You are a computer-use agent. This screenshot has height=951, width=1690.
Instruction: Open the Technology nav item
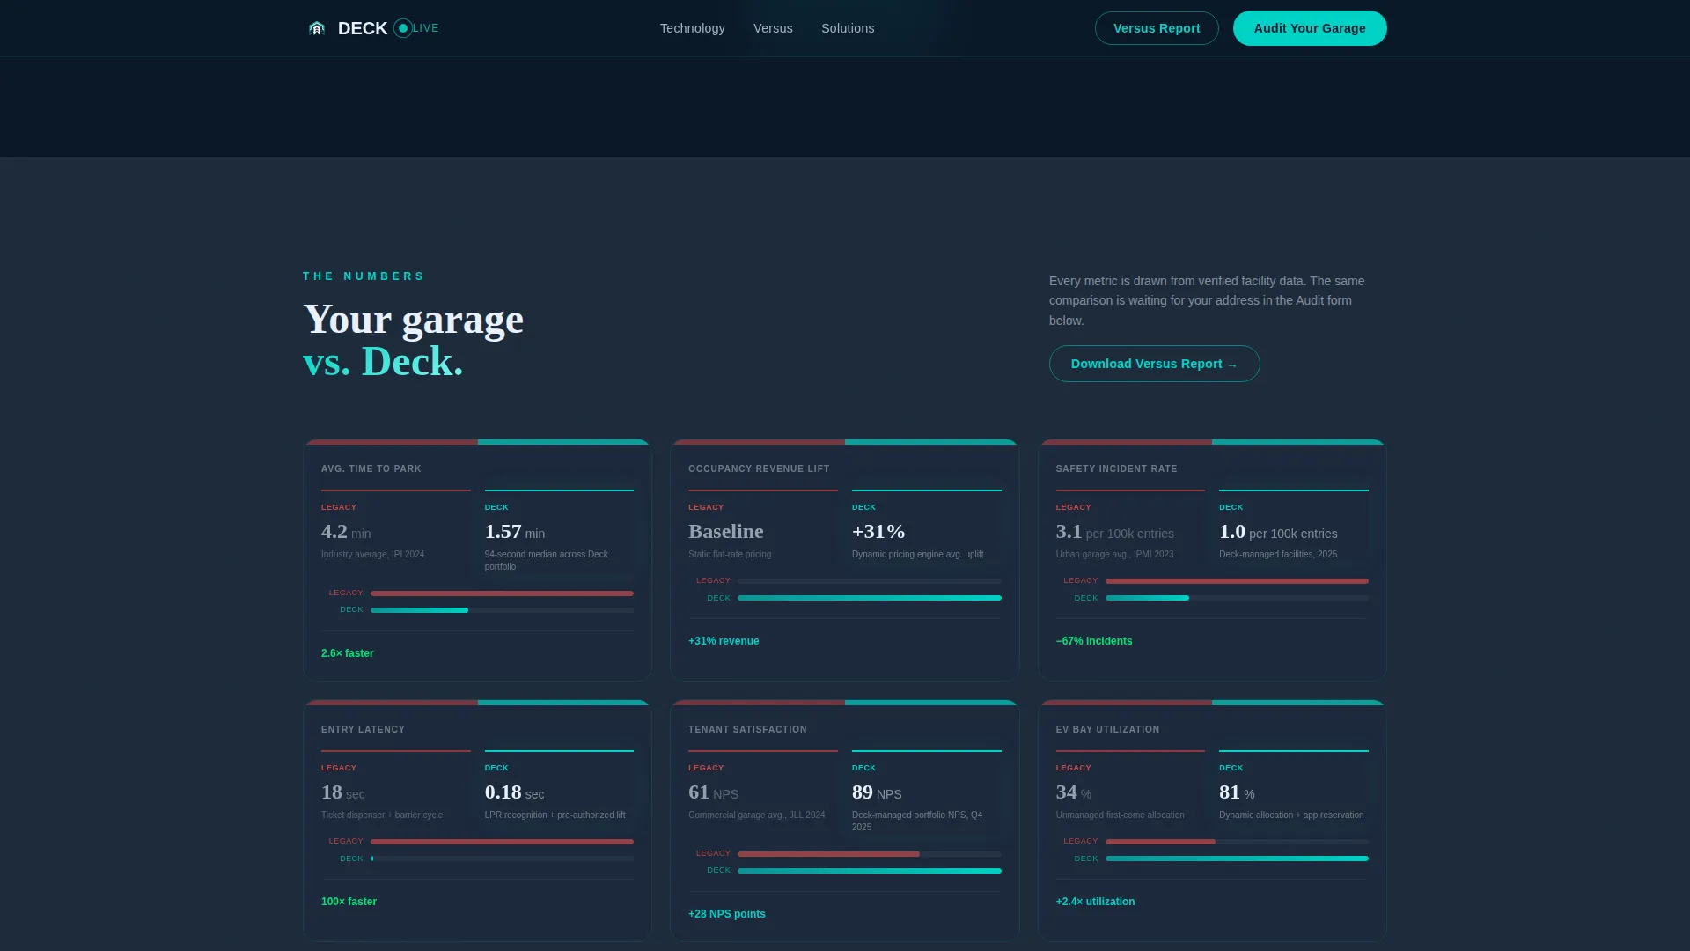[693, 28]
